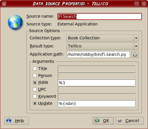Click the Cancel button
Image resolution: width=148 pixels, height=129 pixels.
click(x=130, y=121)
